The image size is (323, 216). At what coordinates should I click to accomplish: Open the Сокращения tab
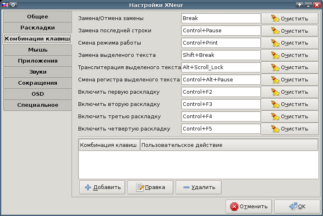(x=38, y=83)
